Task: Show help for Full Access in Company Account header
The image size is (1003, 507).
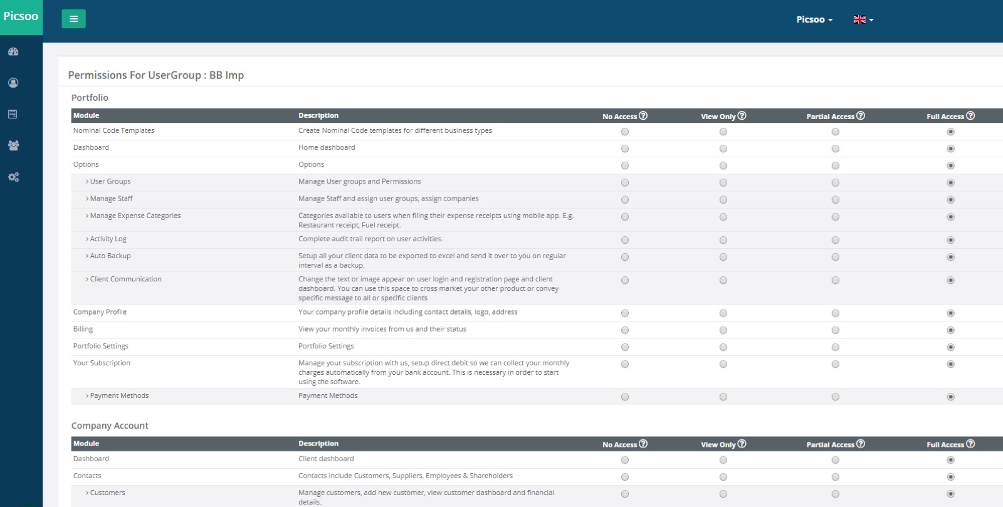Action: (970, 444)
